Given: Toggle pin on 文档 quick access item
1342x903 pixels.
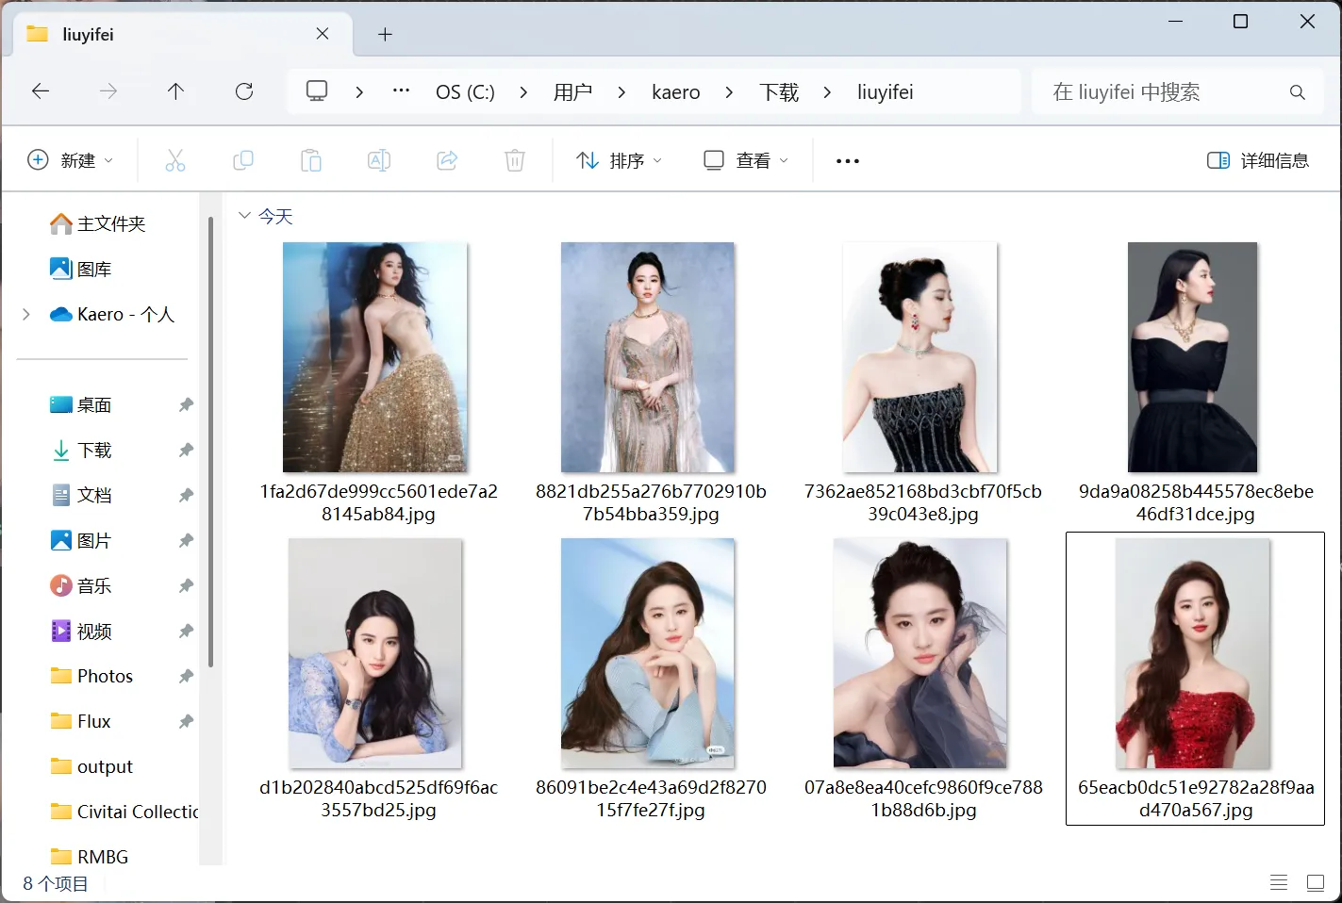Looking at the screenshot, I should 186,495.
